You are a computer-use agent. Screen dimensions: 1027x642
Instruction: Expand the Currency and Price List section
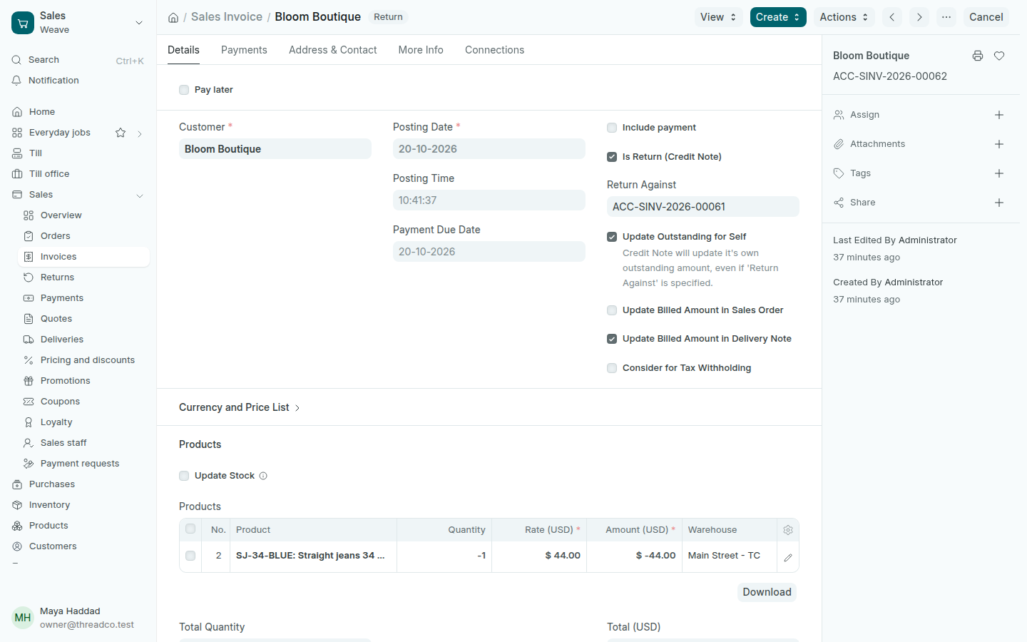240,407
